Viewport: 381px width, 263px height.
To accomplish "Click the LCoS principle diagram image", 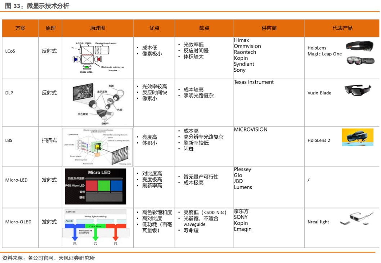I will point(98,58).
